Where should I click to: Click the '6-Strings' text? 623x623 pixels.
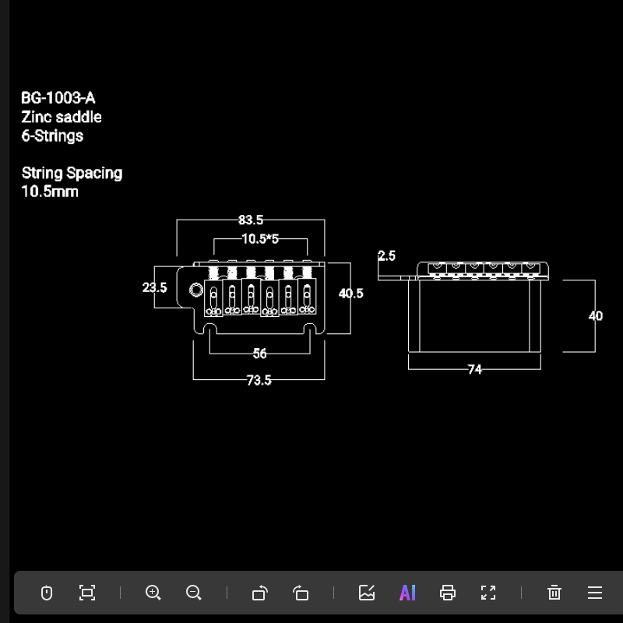pyautogui.click(x=52, y=136)
